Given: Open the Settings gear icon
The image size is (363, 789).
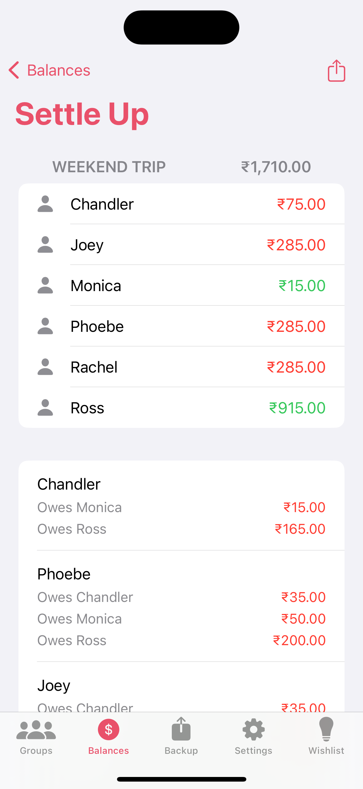Looking at the screenshot, I should point(253,730).
